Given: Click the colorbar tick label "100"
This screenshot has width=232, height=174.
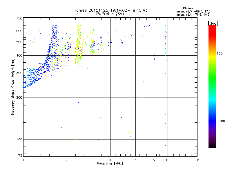Looking at the screenshot, I should (220, 53).
